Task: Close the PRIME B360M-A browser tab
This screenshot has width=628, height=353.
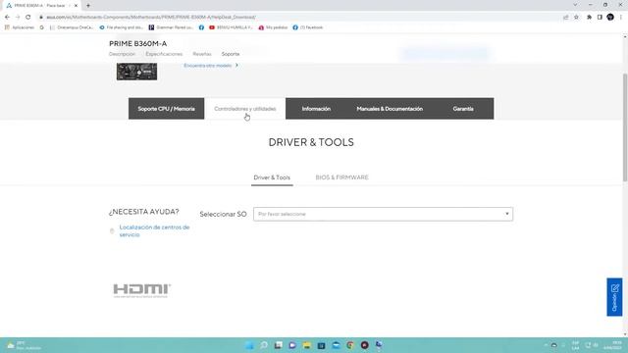Action: pyautogui.click(x=76, y=6)
